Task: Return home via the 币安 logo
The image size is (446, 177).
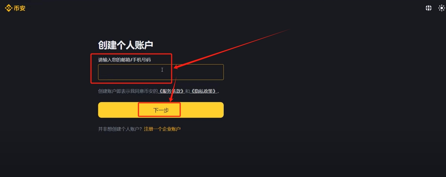Action: (x=15, y=8)
